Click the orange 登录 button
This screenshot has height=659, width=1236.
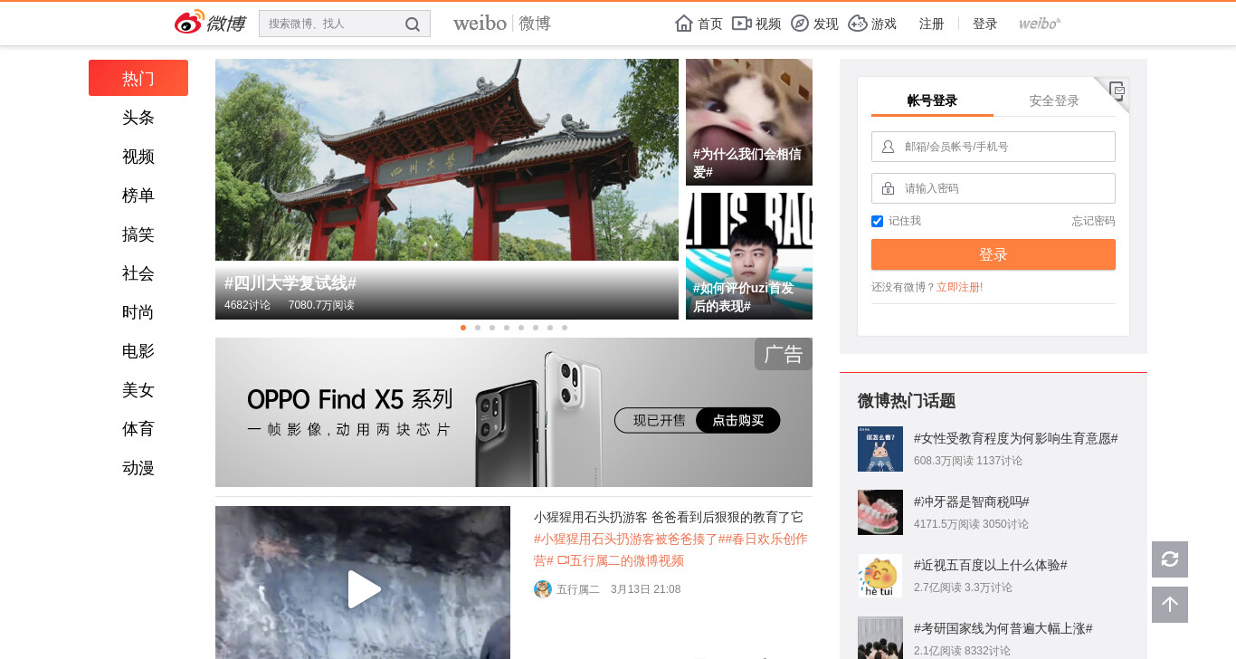(994, 254)
